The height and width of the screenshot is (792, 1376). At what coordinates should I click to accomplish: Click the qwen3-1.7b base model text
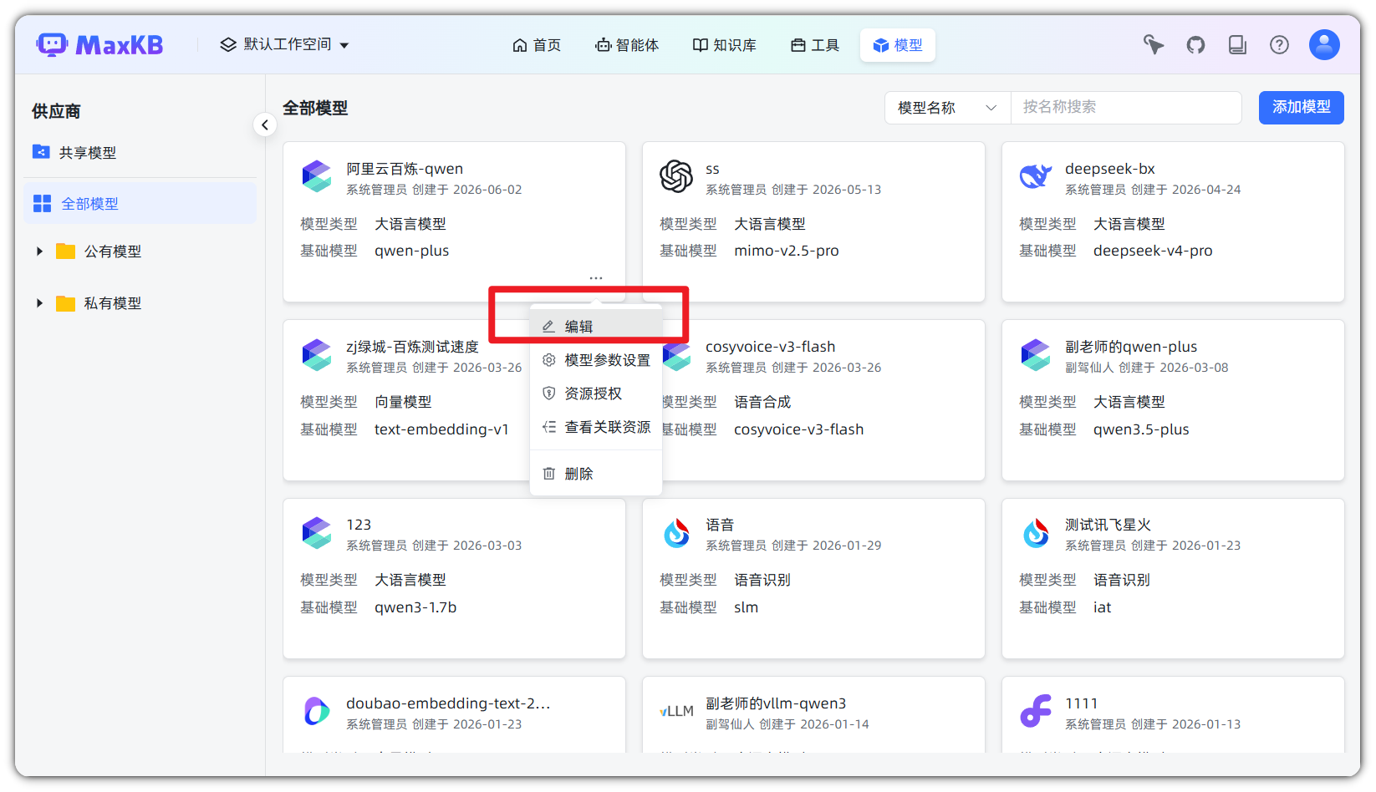tap(415, 607)
